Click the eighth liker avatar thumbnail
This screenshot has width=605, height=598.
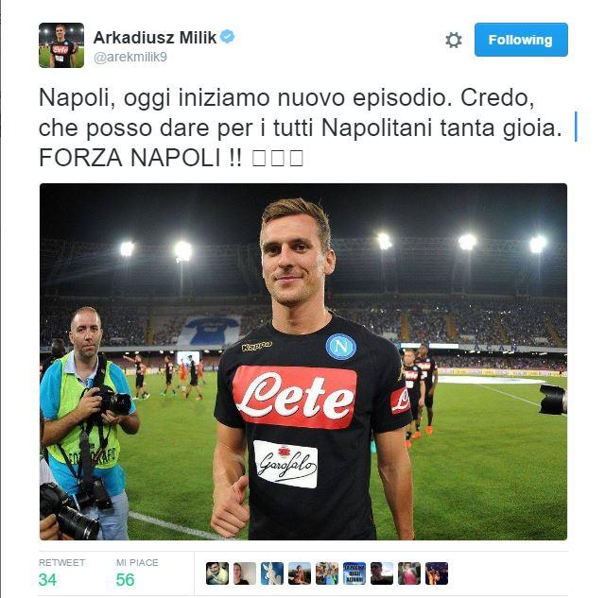[x=409, y=573]
